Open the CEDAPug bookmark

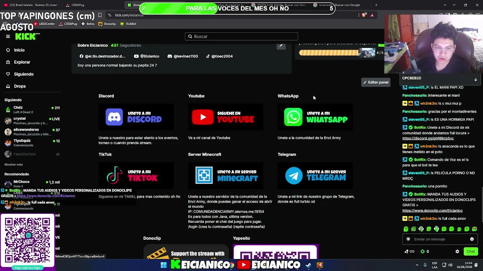[68, 24]
